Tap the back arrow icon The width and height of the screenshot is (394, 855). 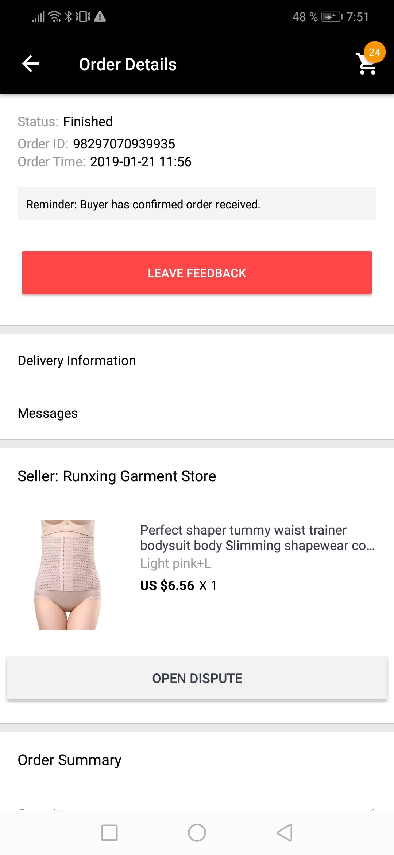[31, 64]
